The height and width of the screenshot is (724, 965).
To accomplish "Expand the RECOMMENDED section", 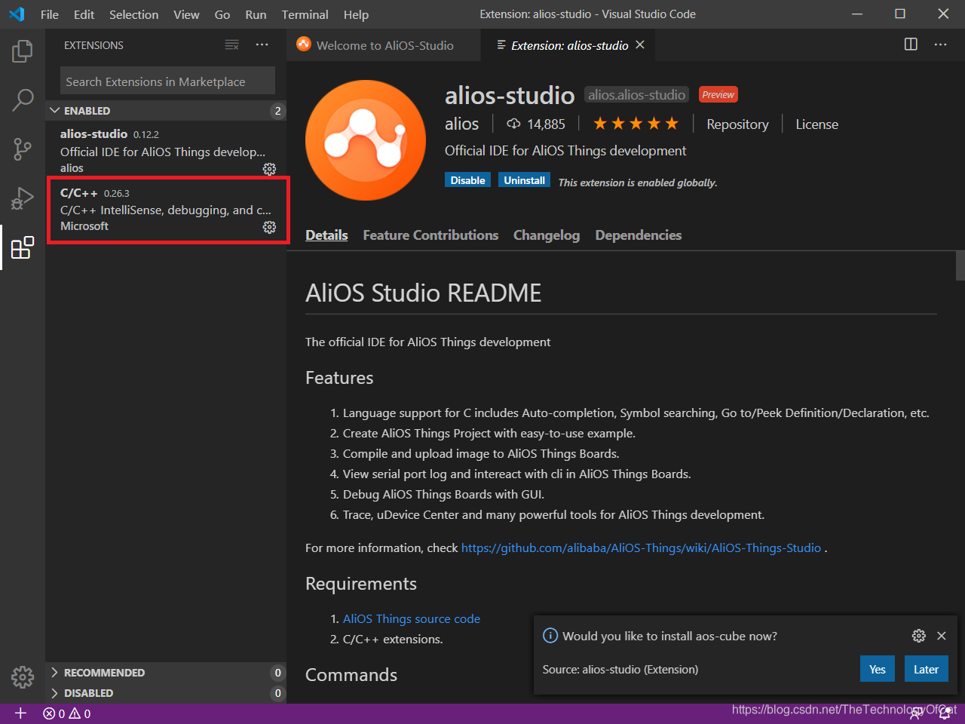I will point(166,673).
